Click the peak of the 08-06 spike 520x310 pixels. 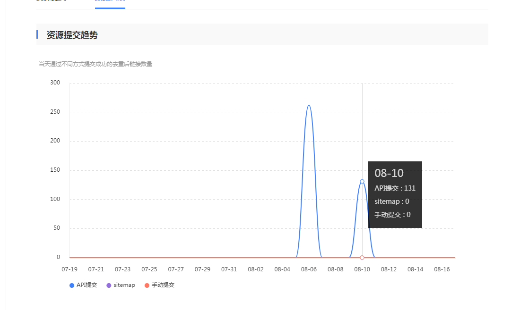point(309,105)
